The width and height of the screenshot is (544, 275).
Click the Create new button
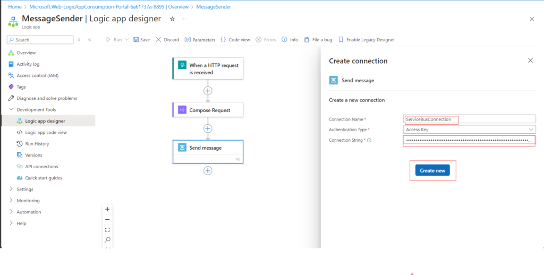pos(432,170)
